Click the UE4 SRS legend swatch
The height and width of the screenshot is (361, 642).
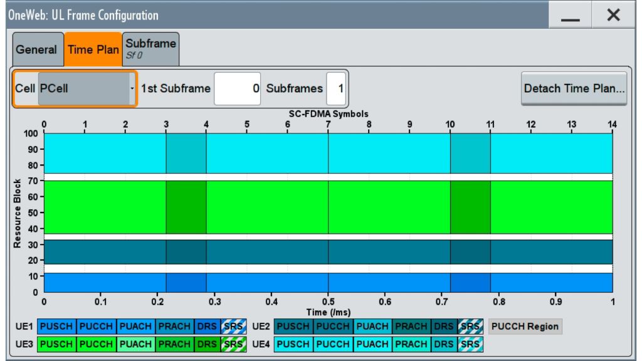[x=470, y=344]
